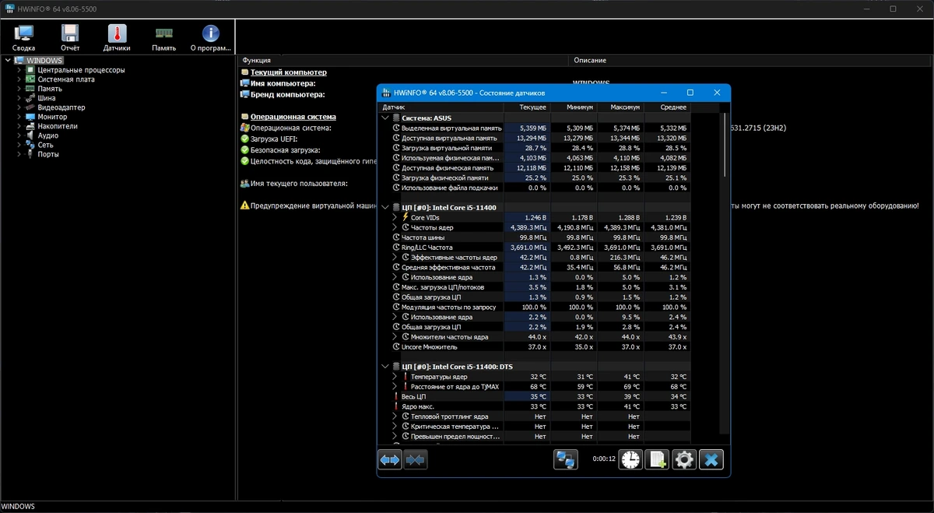Expand Частоты ядер sensor row
This screenshot has width=934, height=513.
395,227
